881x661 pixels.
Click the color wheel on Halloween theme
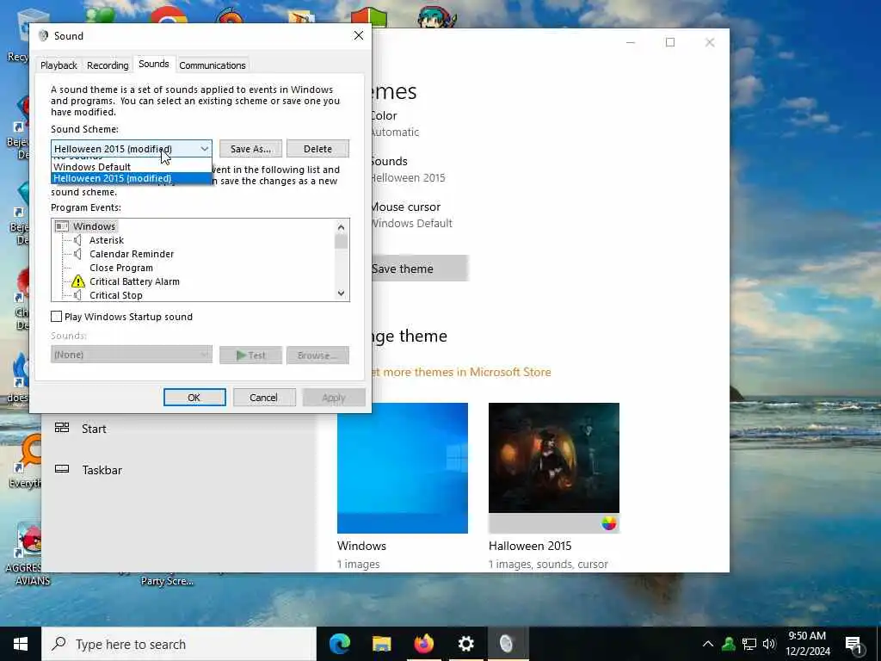[x=608, y=523]
